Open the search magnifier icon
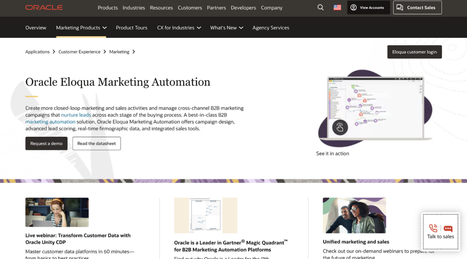467x259 pixels. tap(321, 7)
